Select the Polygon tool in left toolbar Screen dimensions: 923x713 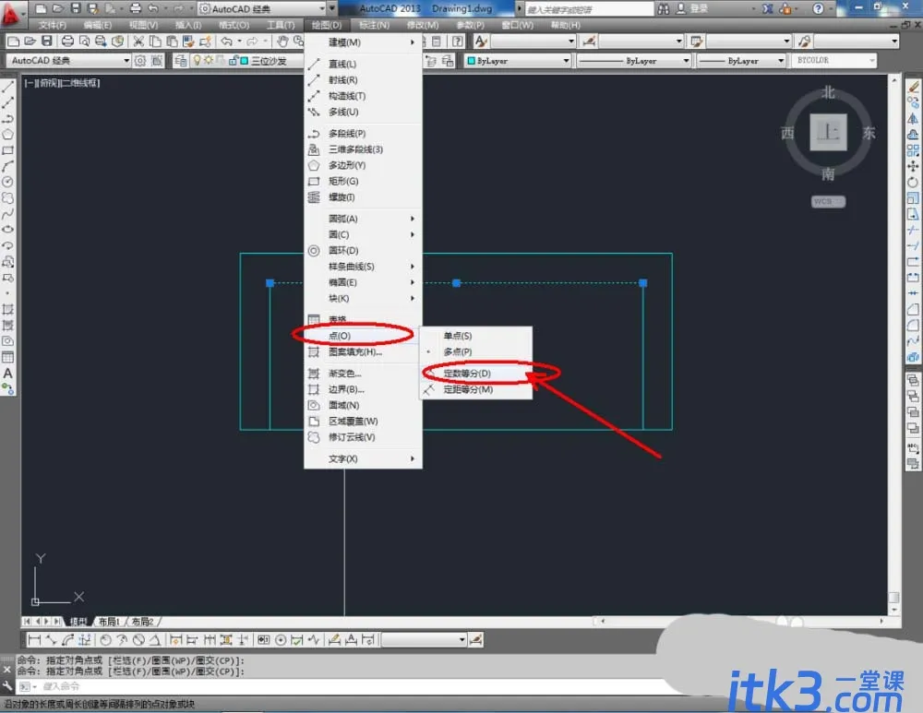click(7, 135)
